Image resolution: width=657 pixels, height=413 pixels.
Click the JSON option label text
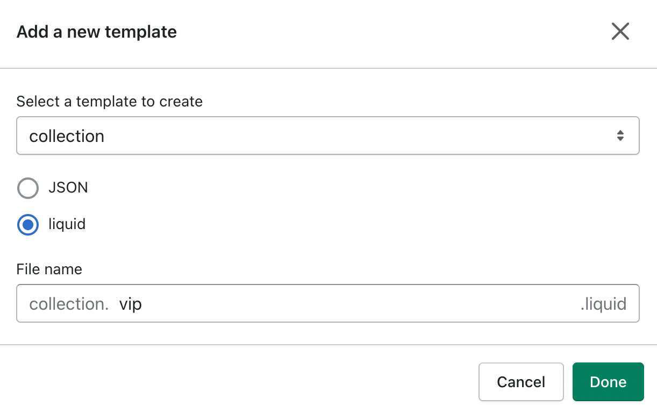point(68,188)
